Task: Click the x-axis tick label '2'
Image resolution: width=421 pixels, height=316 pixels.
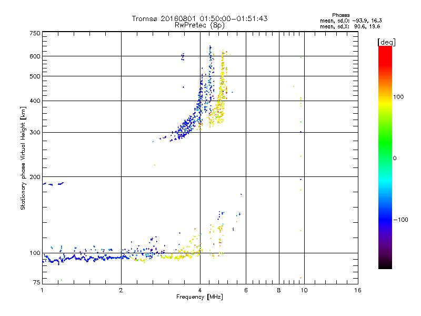Action: click(x=121, y=290)
